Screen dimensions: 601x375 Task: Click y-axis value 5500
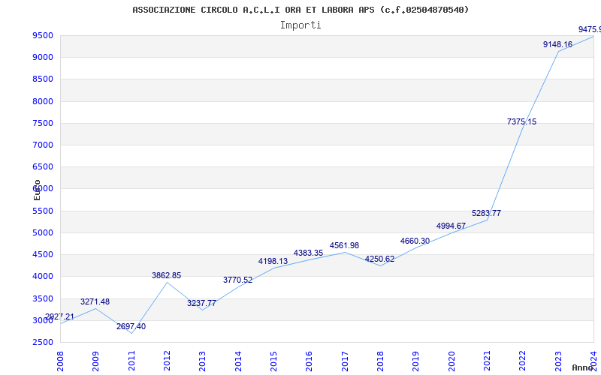pos(43,211)
